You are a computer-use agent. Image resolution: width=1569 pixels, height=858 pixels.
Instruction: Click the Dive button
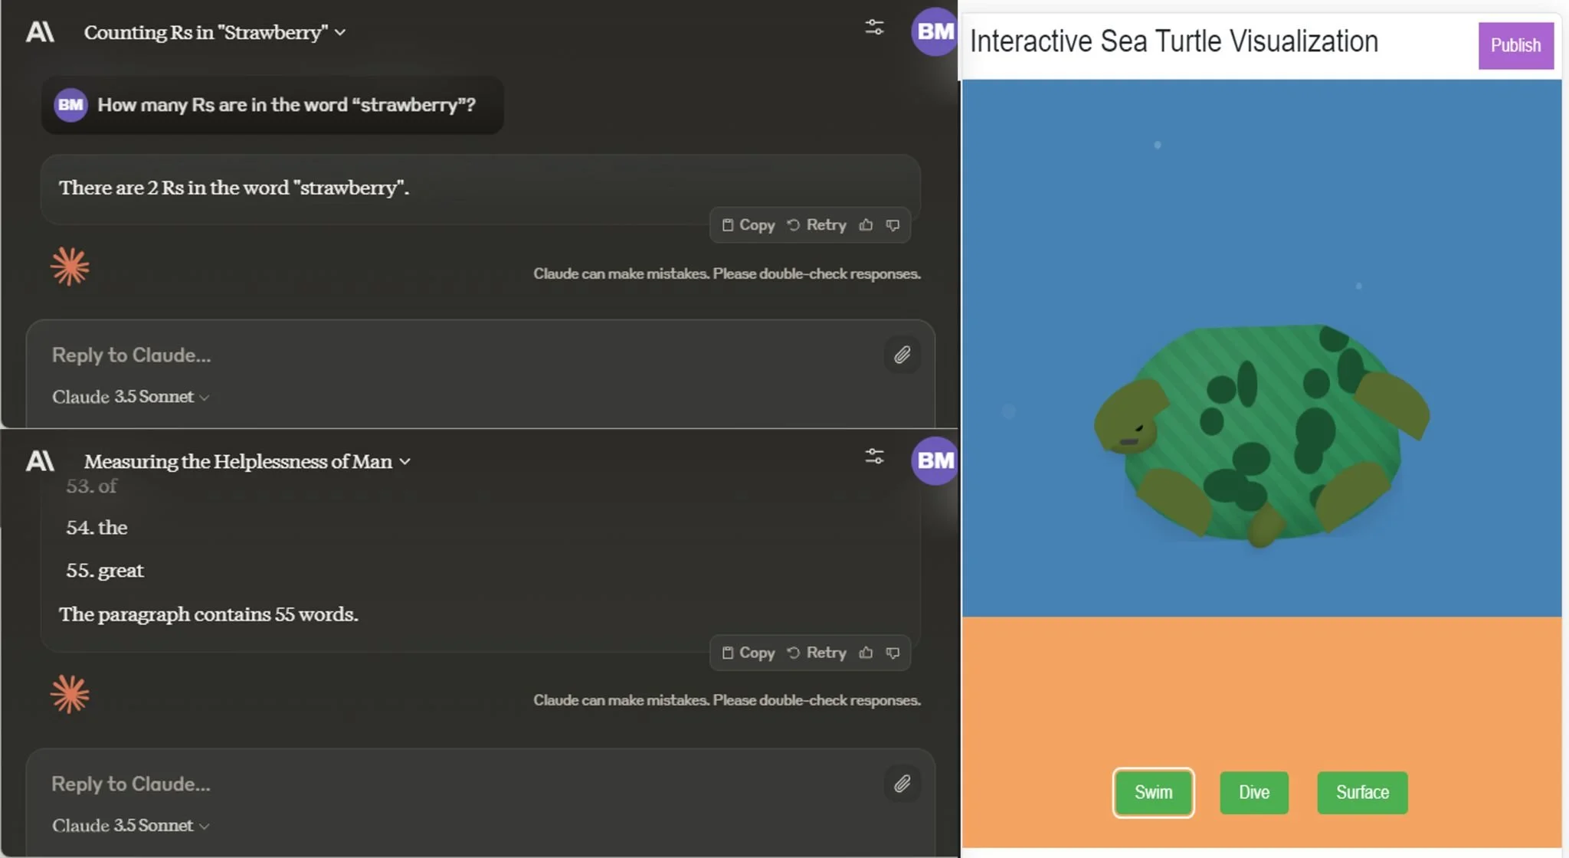pos(1253,793)
